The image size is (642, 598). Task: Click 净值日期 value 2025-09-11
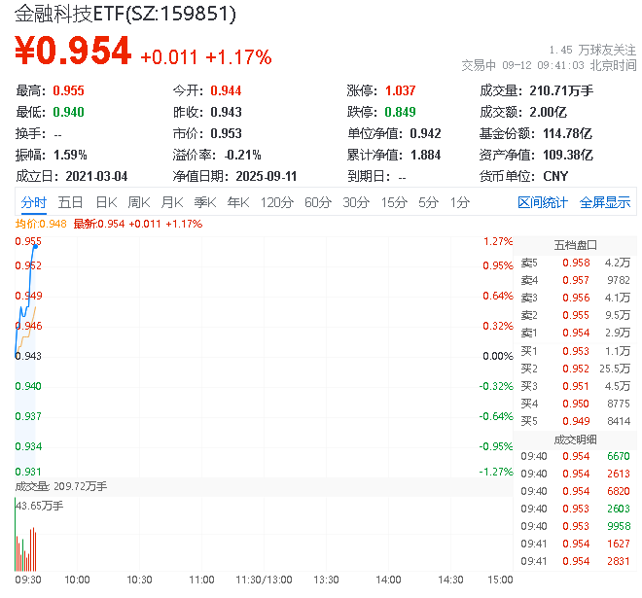(267, 176)
